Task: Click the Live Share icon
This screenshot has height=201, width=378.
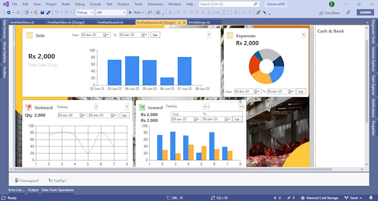Action: point(321,13)
